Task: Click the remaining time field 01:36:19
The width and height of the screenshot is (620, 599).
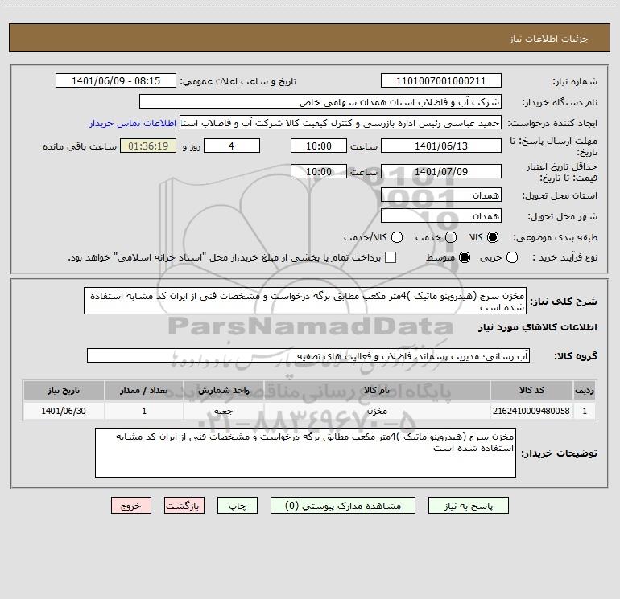Action: tap(148, 146)
